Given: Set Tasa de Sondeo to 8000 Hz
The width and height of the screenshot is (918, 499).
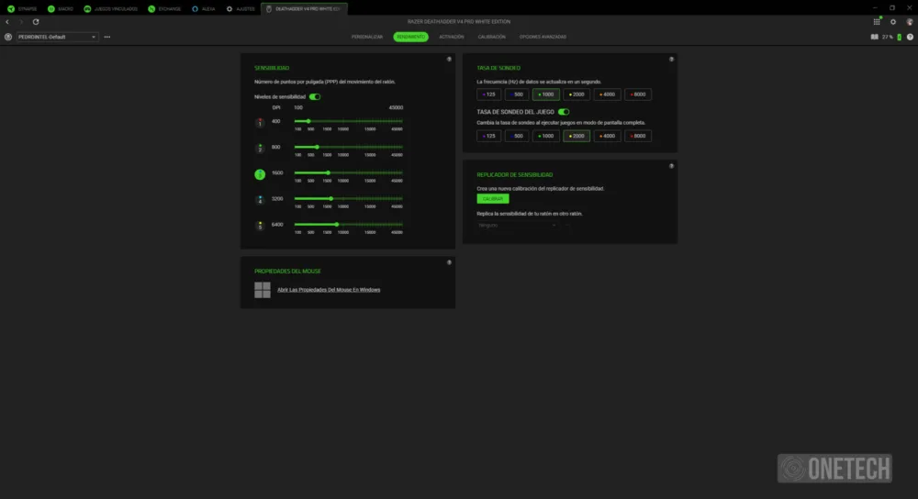Looking at the screenshot, I should click(638, 94).
